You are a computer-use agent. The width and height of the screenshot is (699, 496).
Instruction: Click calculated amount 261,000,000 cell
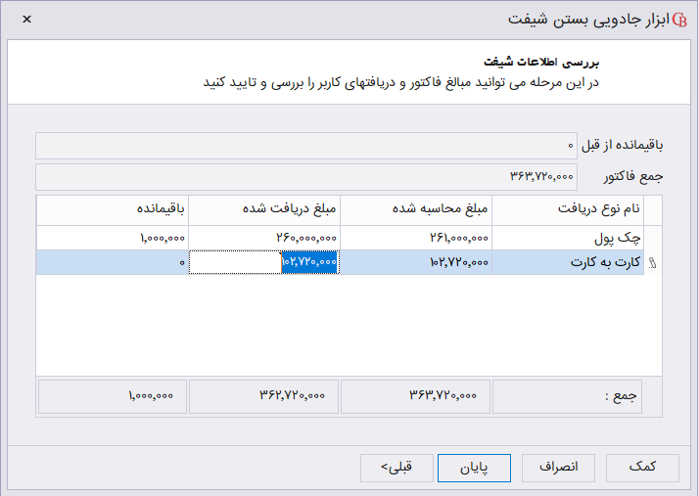416,238
